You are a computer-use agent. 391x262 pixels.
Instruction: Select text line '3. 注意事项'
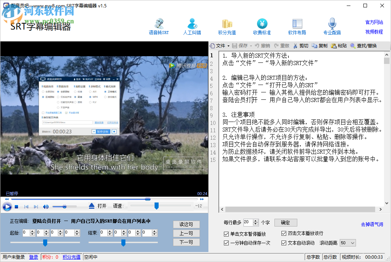(239, 115)
